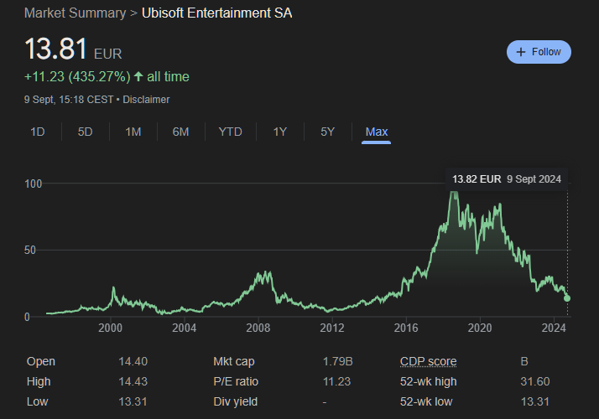Open the 5Y range tab
The width and height of the screenshot is (599, 419).
[328, 132]
